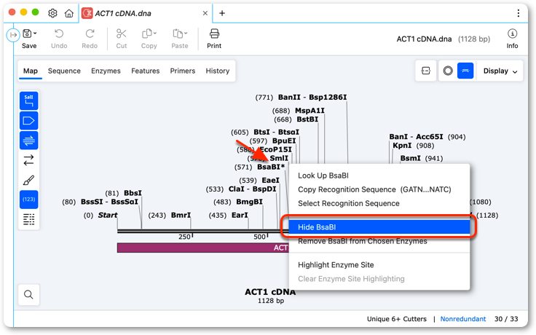The width and height of the screenshot is (536, 335).
Task: Click the Cut scissors icon
Action: tap(122, 33)
